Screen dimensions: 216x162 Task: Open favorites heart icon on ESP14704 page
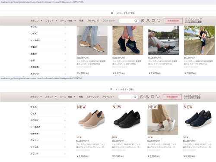point(152,97)
